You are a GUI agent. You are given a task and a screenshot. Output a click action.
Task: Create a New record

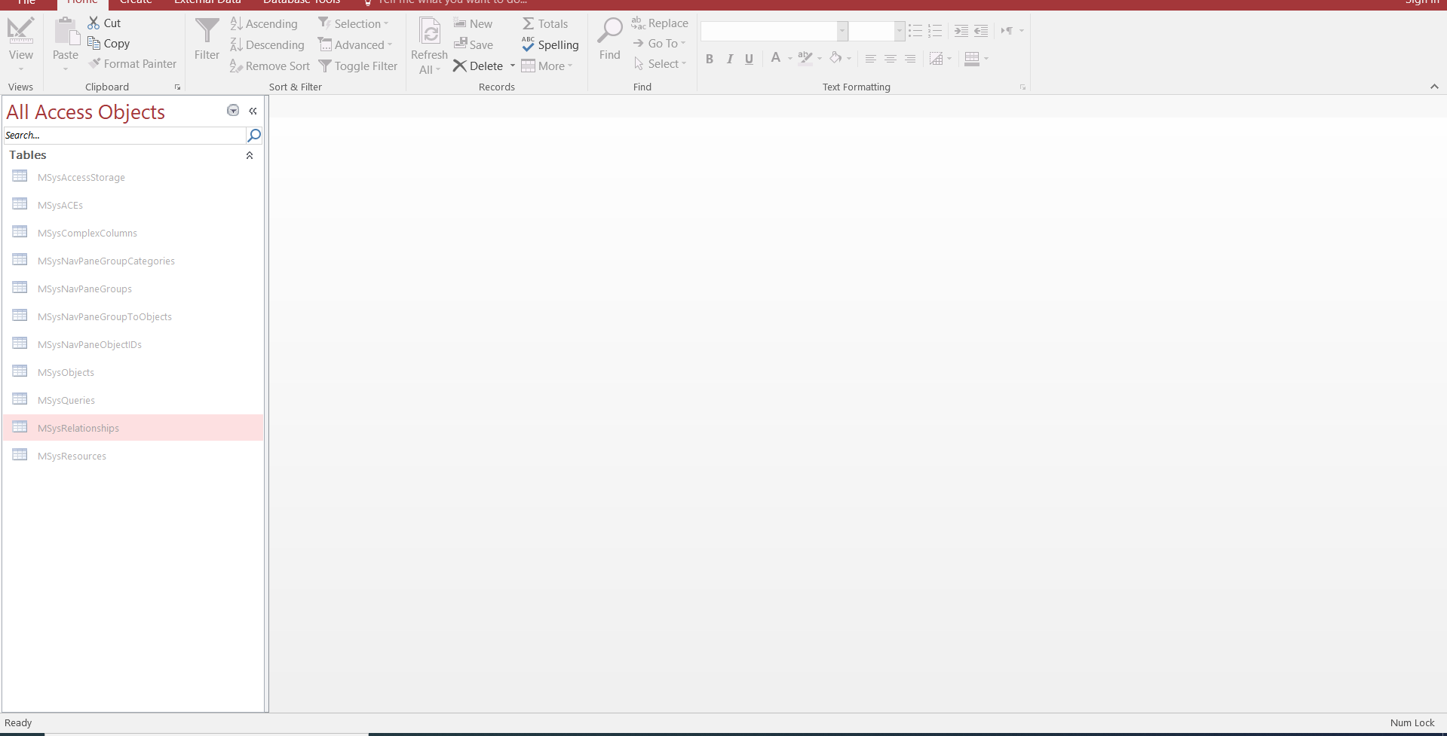pyautogui.click(x=473, y=24)
